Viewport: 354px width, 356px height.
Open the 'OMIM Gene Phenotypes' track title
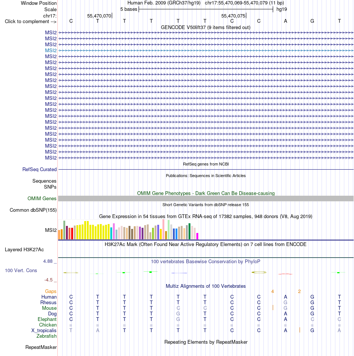(x=206, y=193)
